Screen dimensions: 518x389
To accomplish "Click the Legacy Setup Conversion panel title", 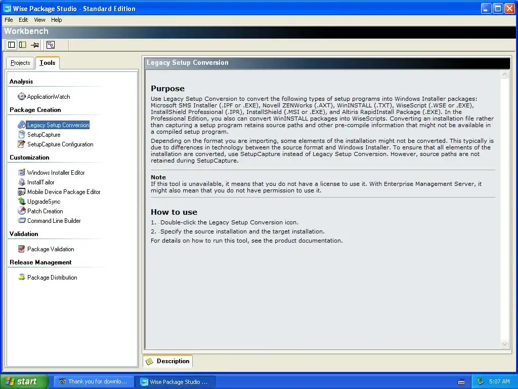I will tap(187, 62).
